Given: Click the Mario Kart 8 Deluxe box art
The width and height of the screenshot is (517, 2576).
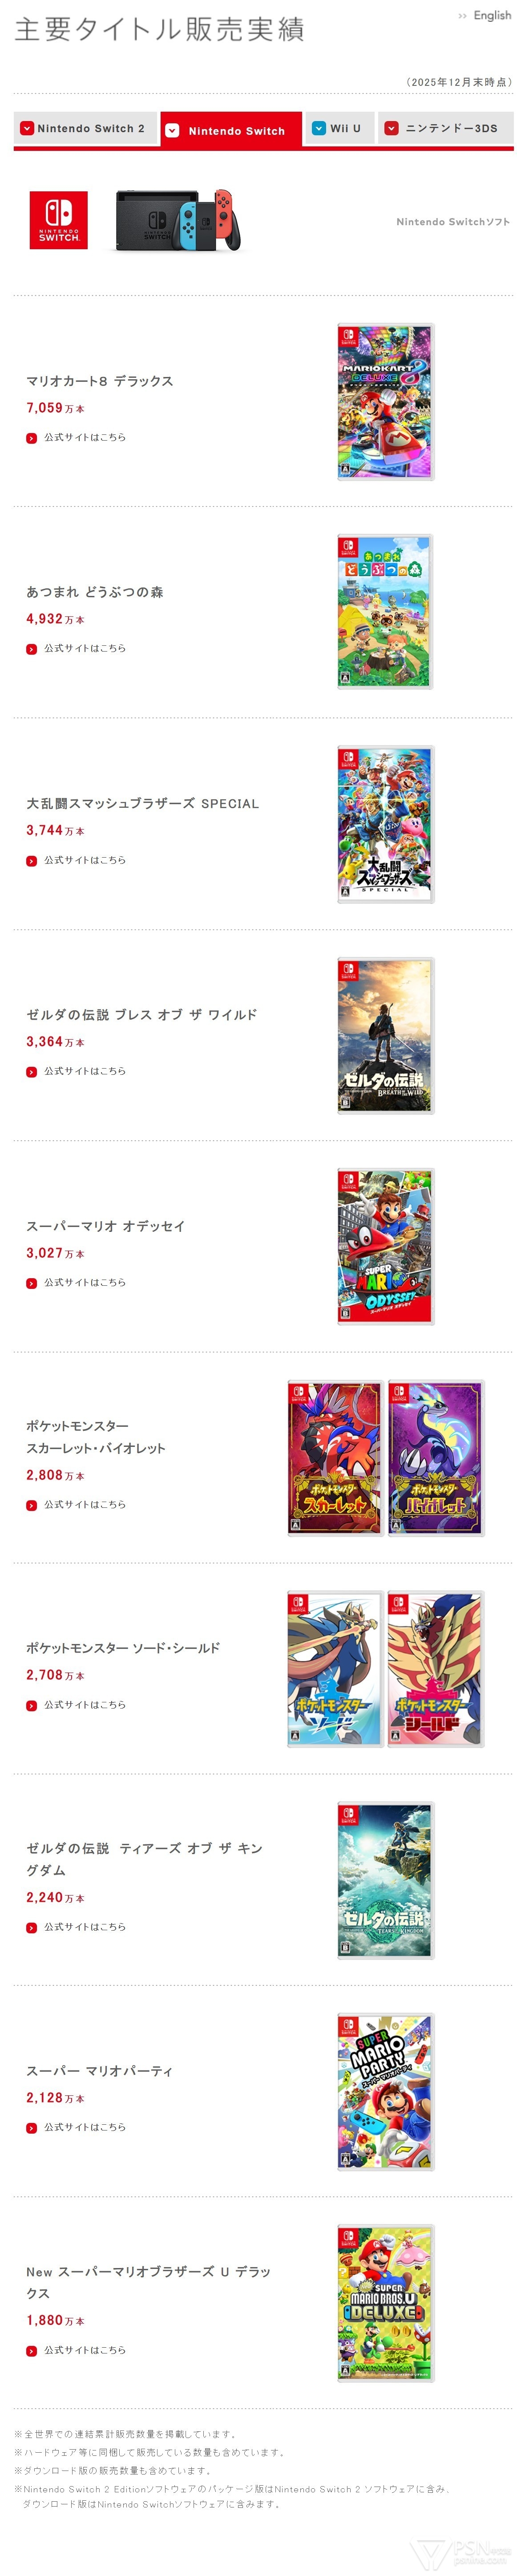Looking at the screenshot, I should (385, 402).
